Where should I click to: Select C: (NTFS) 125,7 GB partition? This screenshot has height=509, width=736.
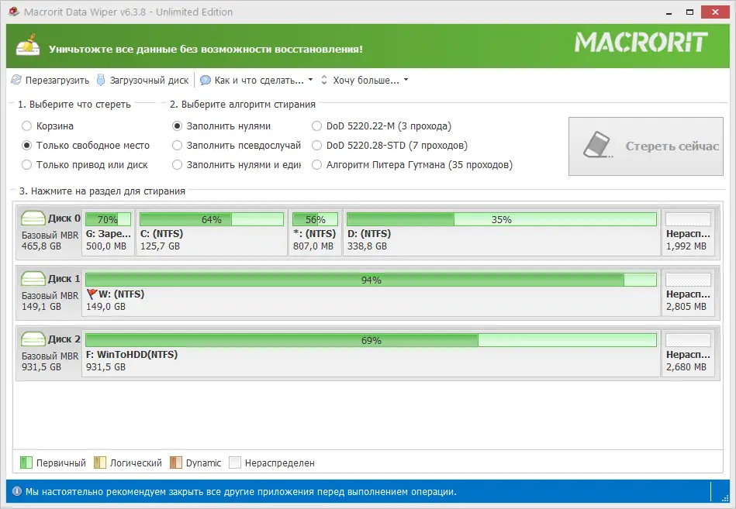(x=212, y=232)
